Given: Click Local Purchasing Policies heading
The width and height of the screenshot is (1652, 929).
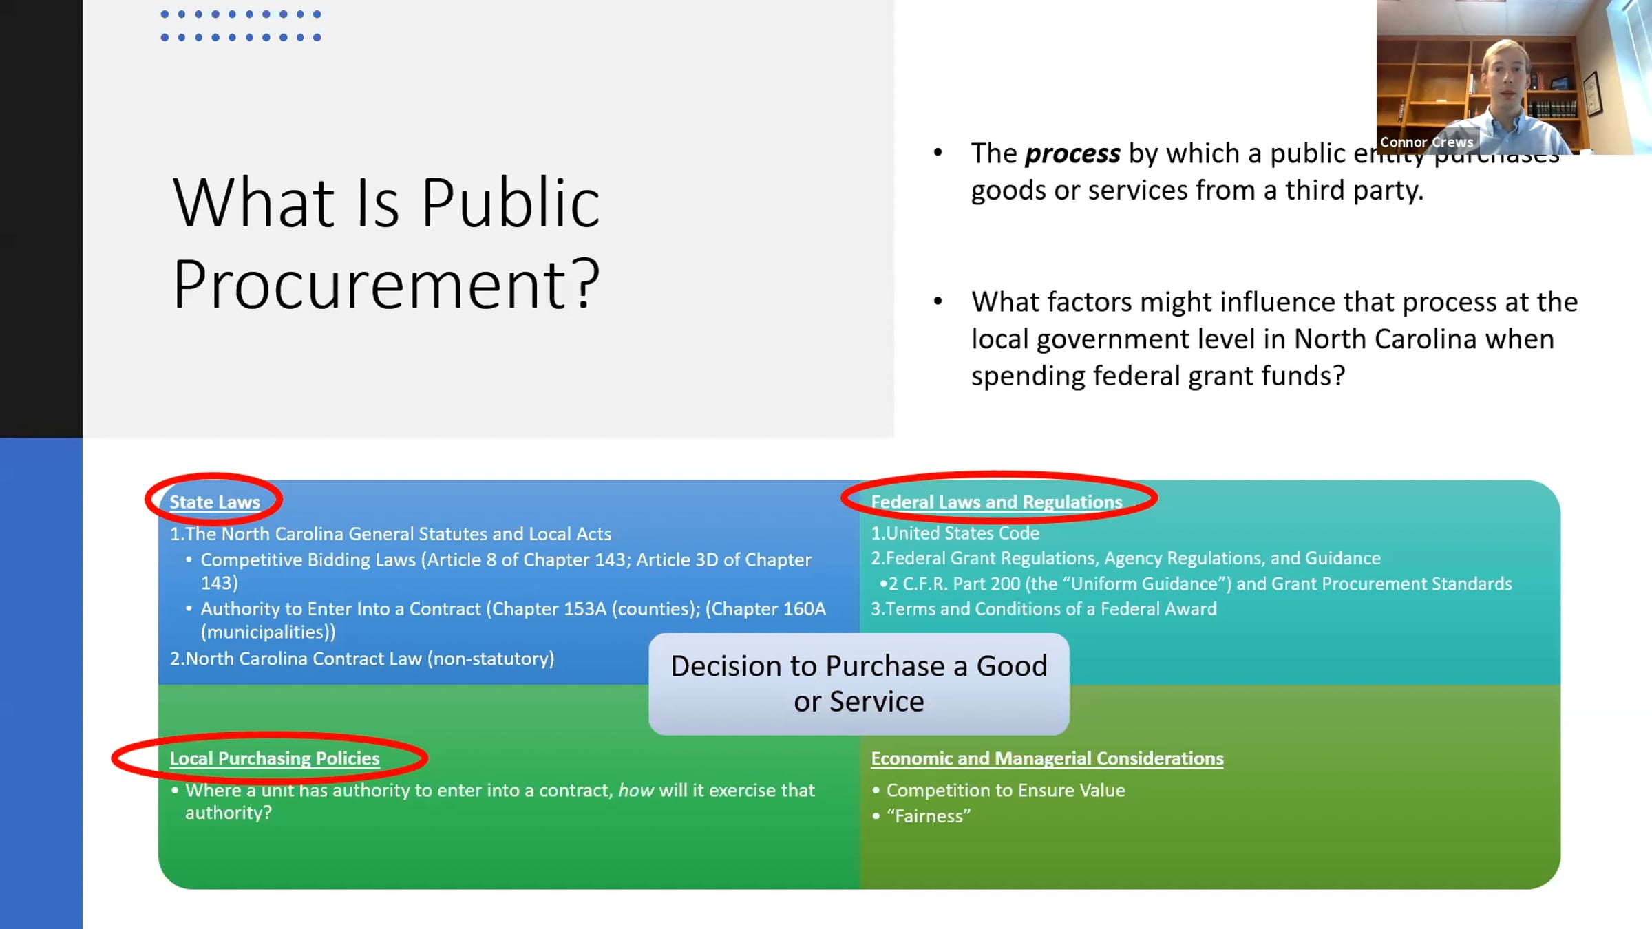Looking at the screenshot, I should click(x=275, y=758).
